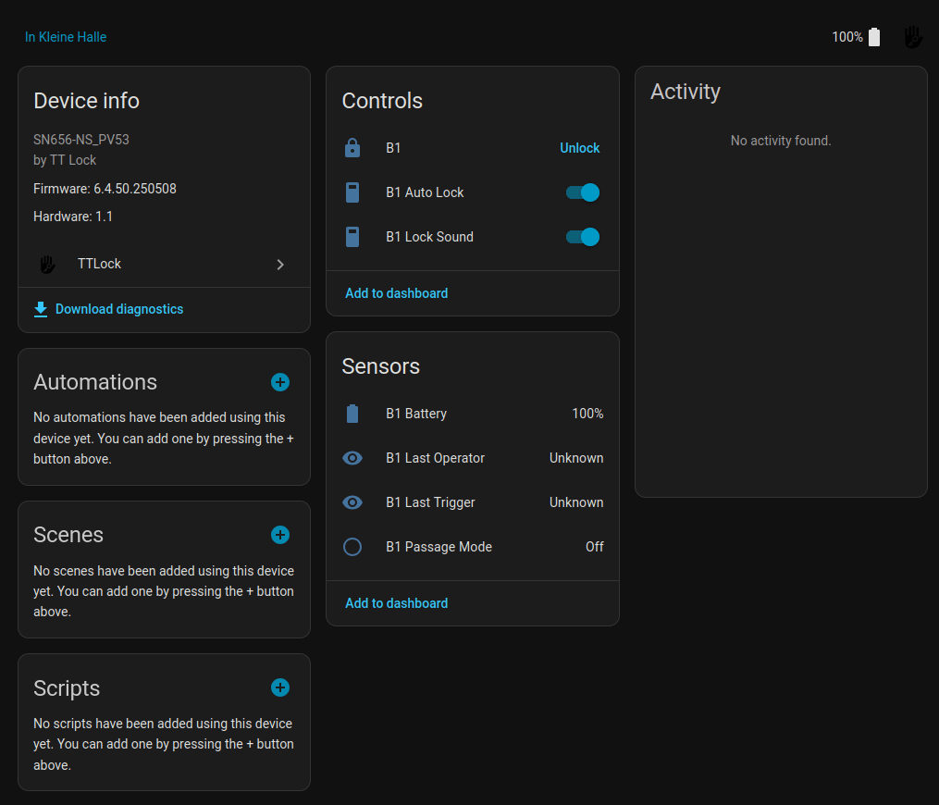This screenshot has width=939, height=805.
Task: Click the B1 lock padlock icon
Action: 352,148
